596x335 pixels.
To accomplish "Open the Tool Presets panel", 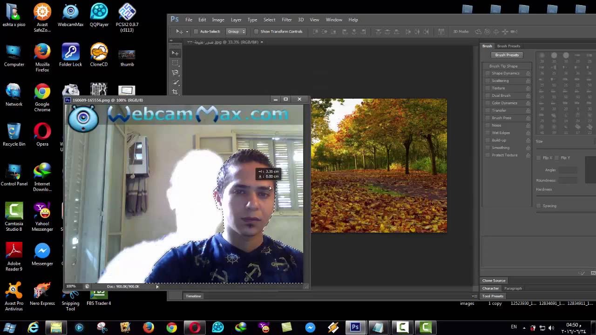I will (493, 296).
